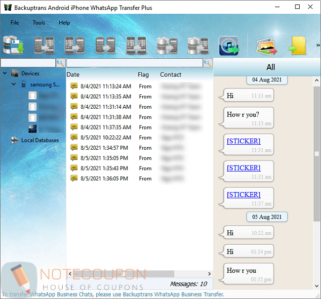Screen dimensions: 321x299
Task: Click the export photos icon
Action: tap(266, 46)
